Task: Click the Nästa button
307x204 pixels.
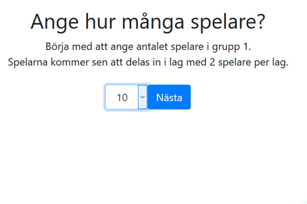Action: pos(169,97)
